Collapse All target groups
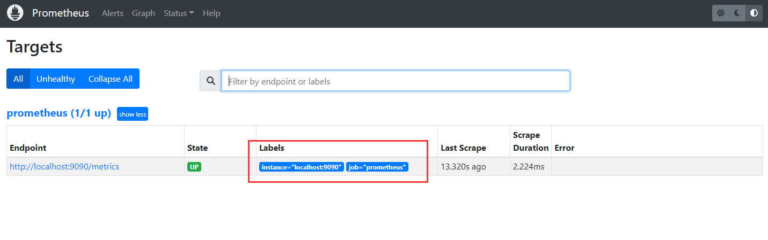 111,79
